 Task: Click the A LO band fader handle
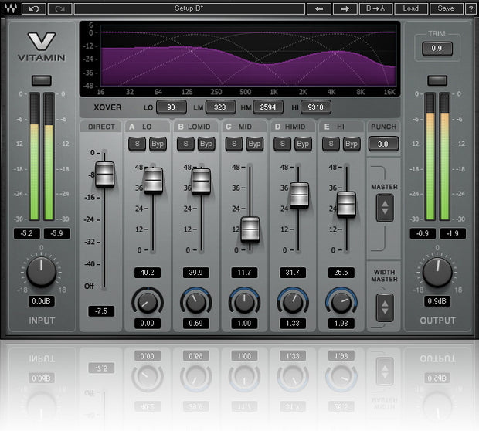[153, 181]
